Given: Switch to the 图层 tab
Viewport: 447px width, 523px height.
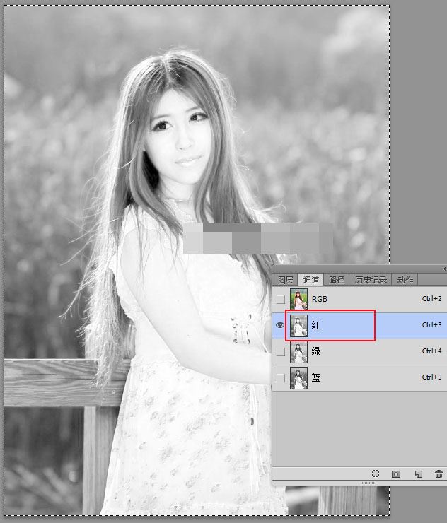Looking at the screenshot, I should [x=286, y=280].
